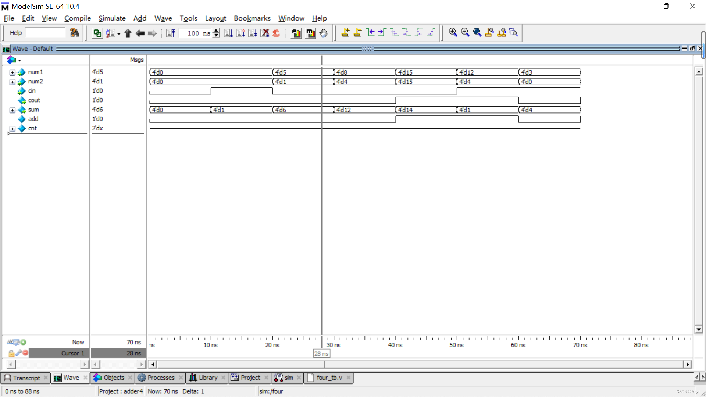This screenshot has height=397, width=706.
Task: Click the Insert Cursor icon
Action: [345, 33]
